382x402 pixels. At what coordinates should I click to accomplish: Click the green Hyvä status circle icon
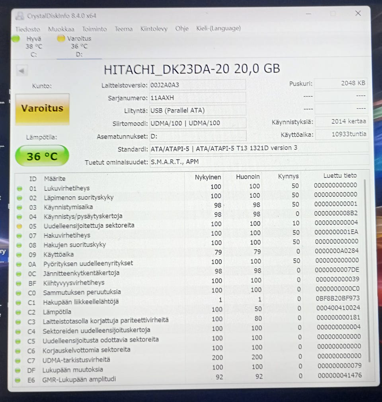point(16,39)
